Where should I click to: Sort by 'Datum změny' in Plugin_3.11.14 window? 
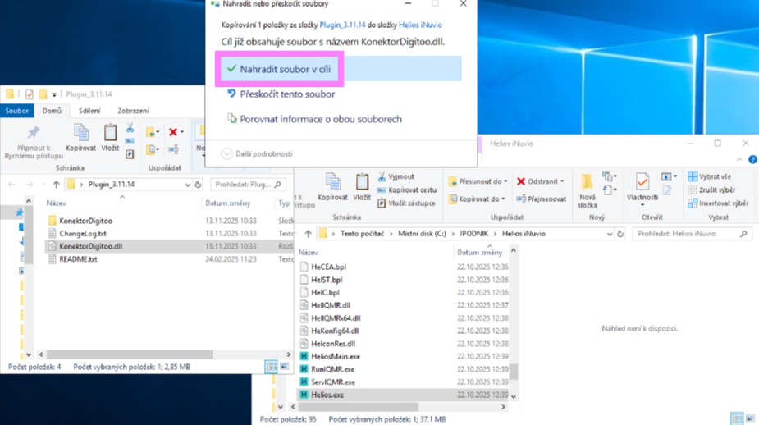pos(228,203)
